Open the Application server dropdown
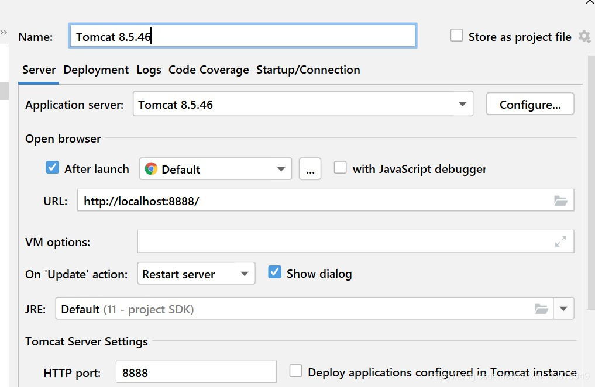 [462, 105]
